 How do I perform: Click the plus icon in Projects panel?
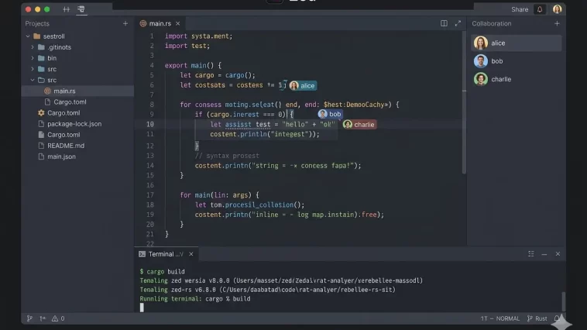(x=125, y=23)
